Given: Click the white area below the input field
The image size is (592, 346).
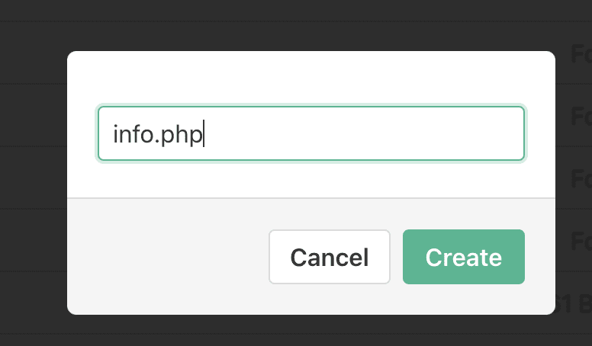Looking at the screenshot, I should (x=310, y=180).
